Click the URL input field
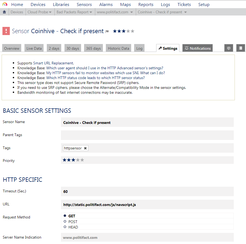 click(x=147, y=205)
